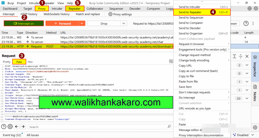Go to next search match arrow
259x138 pixels.
coord(23,127)
